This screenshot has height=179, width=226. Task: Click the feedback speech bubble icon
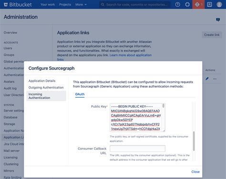[218, 20]
